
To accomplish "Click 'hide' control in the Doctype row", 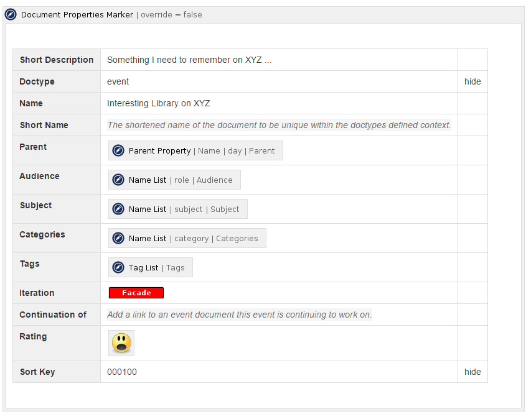I will (x=472, y=81).
